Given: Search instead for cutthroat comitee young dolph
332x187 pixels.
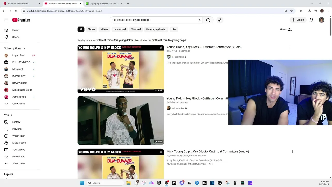Looking at the screenshot, I should (x=169, y=40).
